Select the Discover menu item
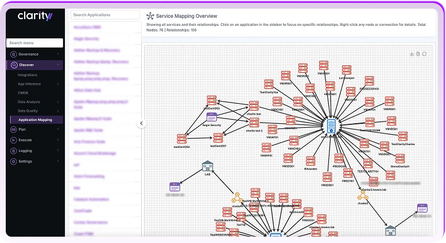The width and height of the screenshot is (446, 243). click(34, 65)
